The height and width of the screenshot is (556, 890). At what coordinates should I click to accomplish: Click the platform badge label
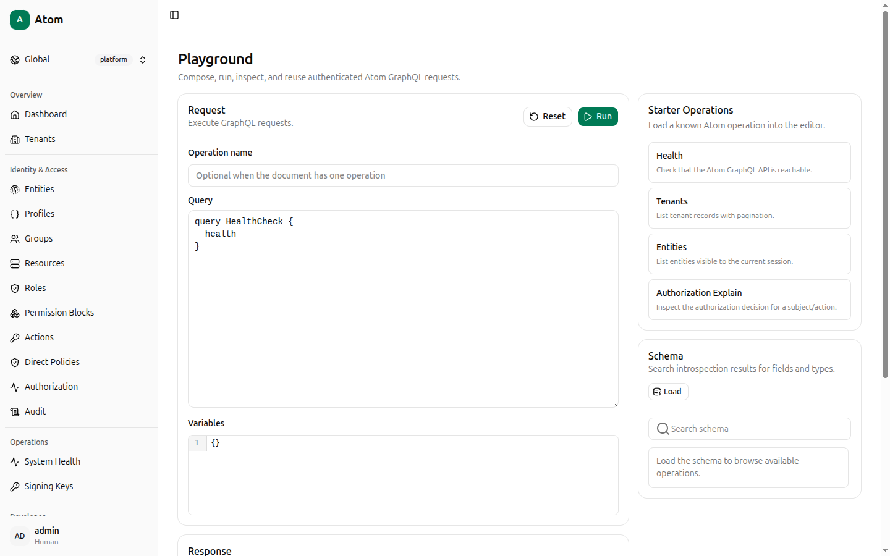(x=114, y=60)
